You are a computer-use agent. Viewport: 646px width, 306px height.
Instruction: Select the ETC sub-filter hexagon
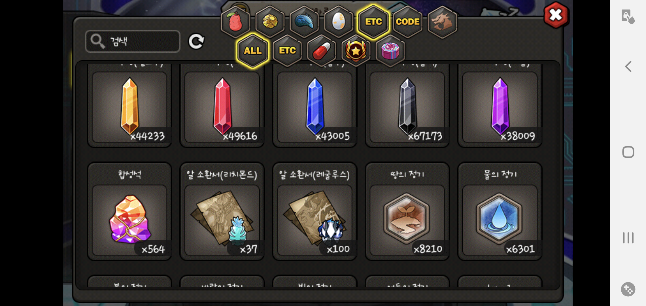[x=287, y=51]
